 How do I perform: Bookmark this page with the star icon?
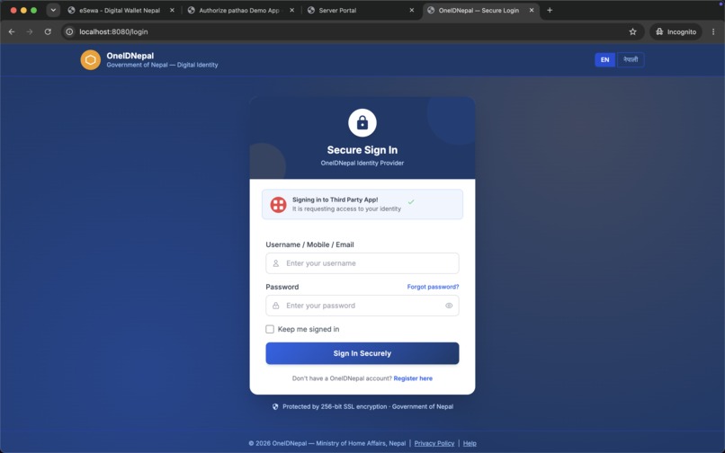(x=632, y=31)
